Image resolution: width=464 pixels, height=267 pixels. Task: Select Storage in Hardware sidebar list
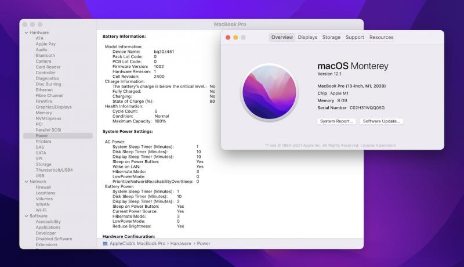click(43, 164)
